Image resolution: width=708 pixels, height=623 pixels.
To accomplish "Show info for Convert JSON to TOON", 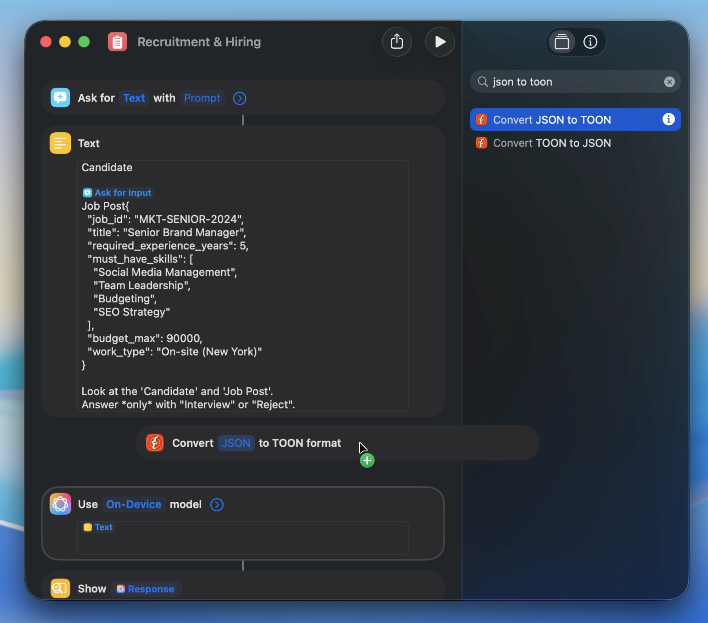I will (x=668, y=119).
